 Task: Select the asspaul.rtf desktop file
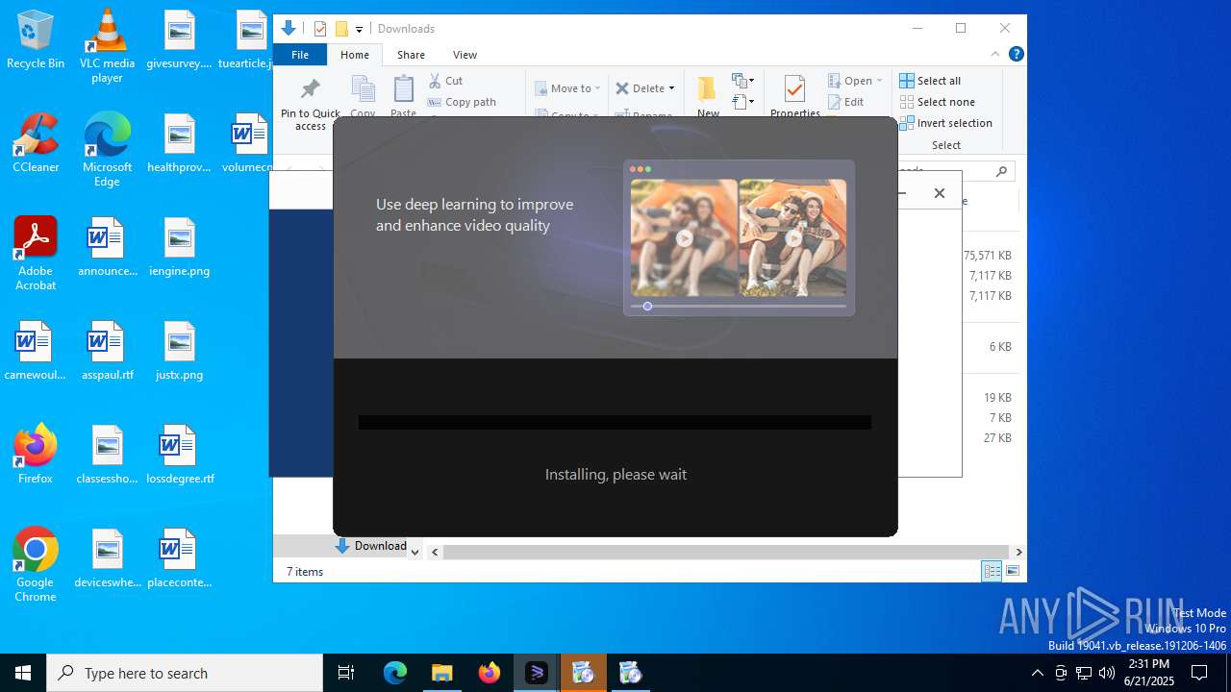pos(107,351)
